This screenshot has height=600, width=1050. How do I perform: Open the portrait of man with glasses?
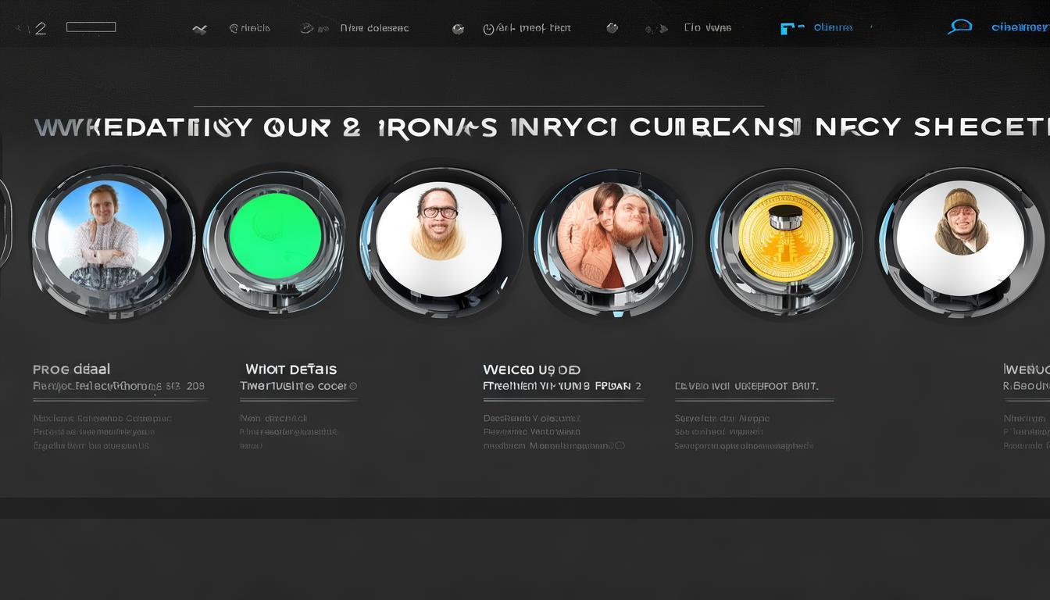pyautogui.click(x=438, y=233)
